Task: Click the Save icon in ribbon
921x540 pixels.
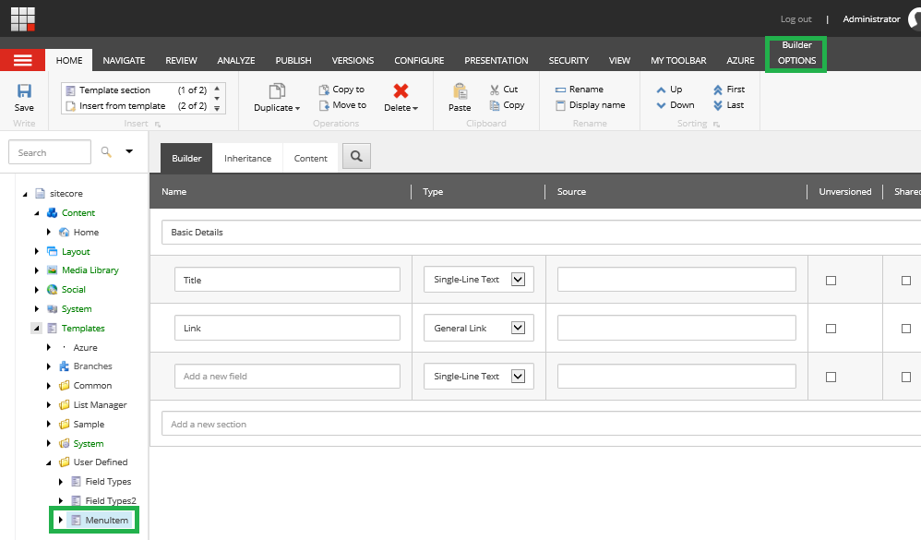Action: pyautogui.click(x=24, y=91)
